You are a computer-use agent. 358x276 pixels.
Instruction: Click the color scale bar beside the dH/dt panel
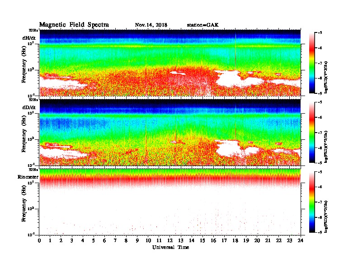click(x=312, y=63)
